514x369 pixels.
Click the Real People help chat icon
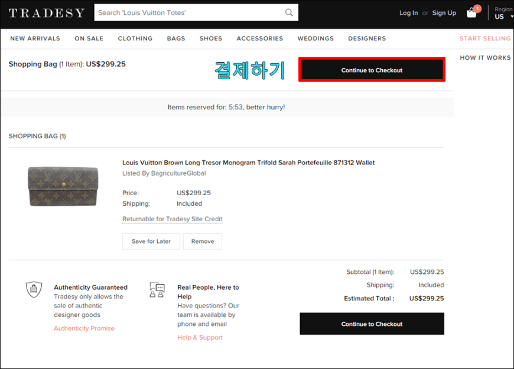[x=157, y=289]
